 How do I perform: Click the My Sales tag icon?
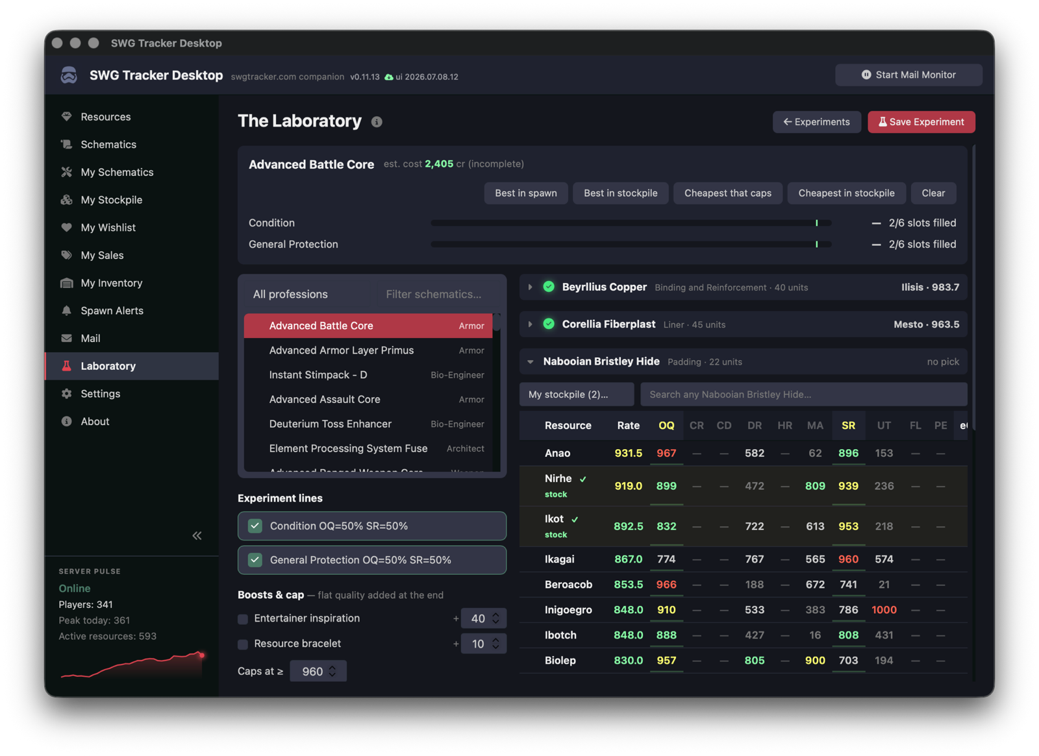[66, 255]
